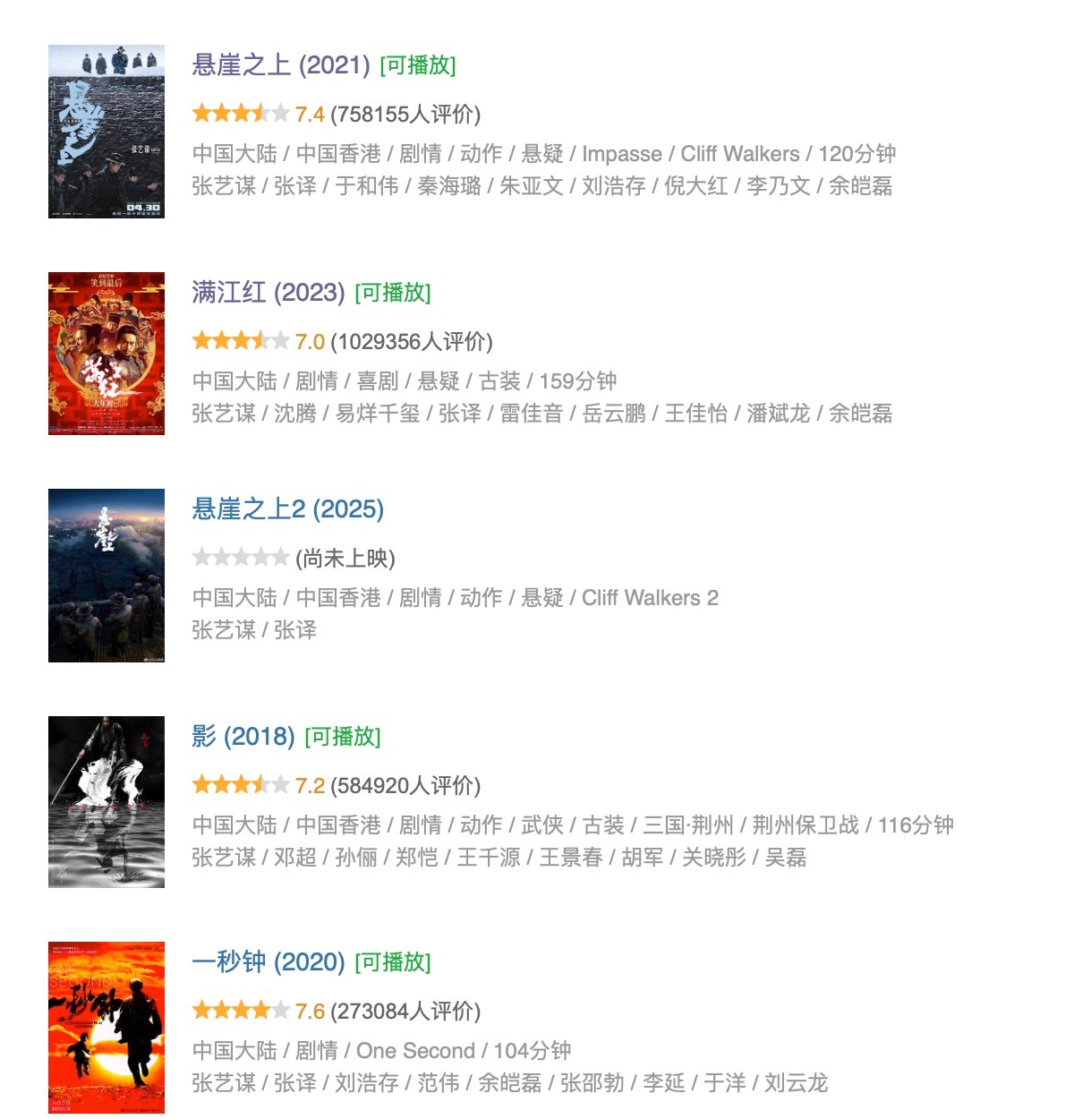Click the black-and-white 影 poster thumbnail
Viewport: 1074px width, 1119px height.
(107, 802)
